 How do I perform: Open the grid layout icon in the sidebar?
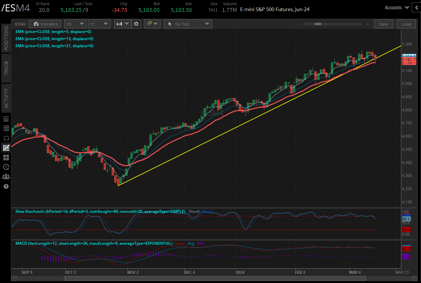coord(6,158)
